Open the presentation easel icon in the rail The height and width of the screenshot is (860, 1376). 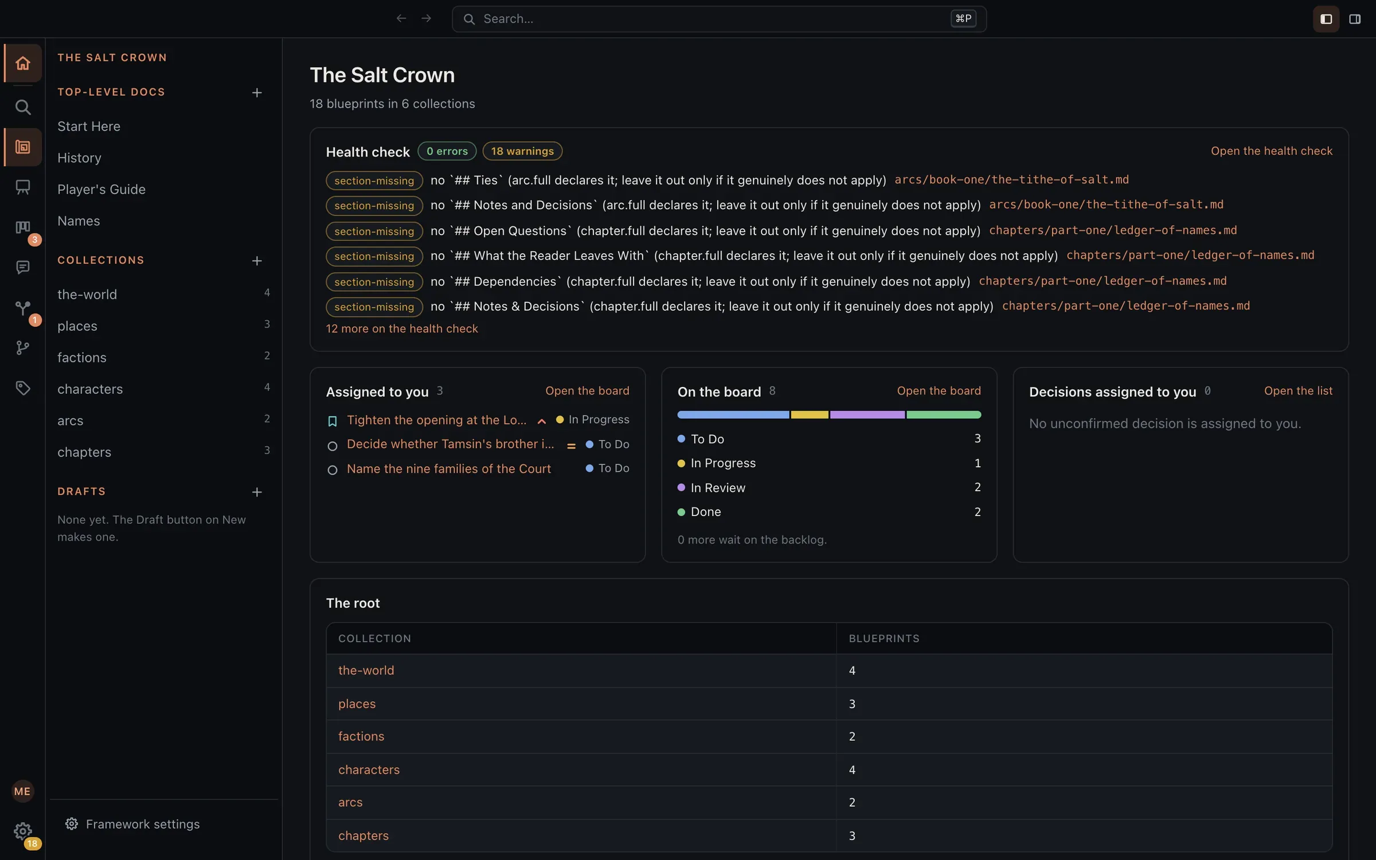[x=23, y=187]
